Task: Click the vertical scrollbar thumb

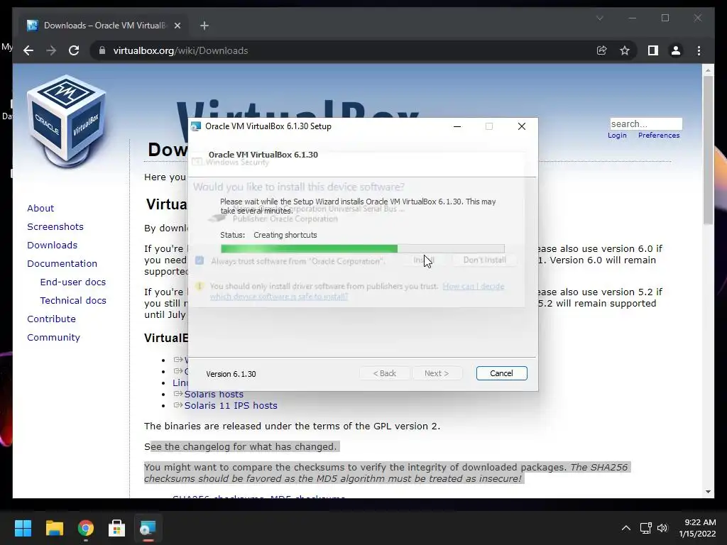Action: (x=708, y=150)
